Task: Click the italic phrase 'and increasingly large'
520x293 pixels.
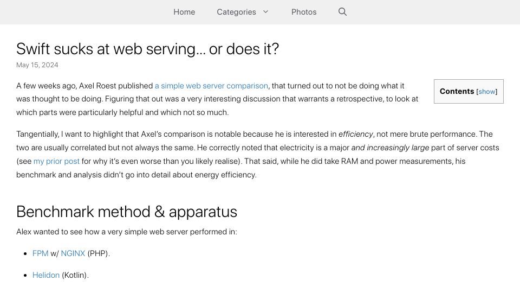Action: (x=390, y=148)
